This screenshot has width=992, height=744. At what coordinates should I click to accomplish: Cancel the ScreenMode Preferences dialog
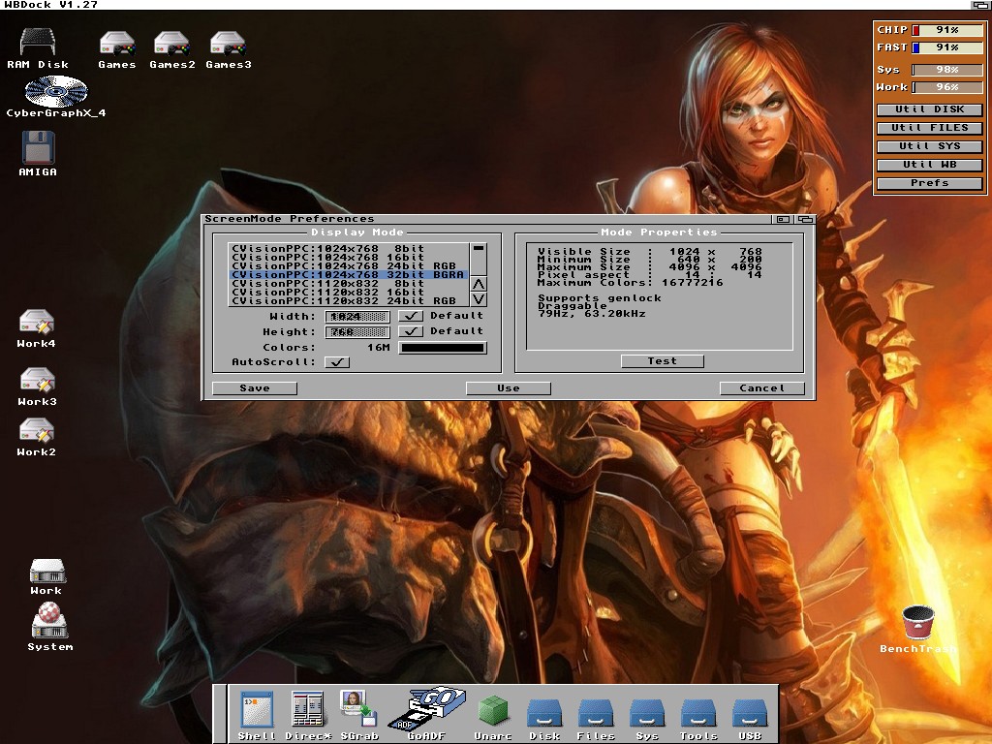click(762, 388)
